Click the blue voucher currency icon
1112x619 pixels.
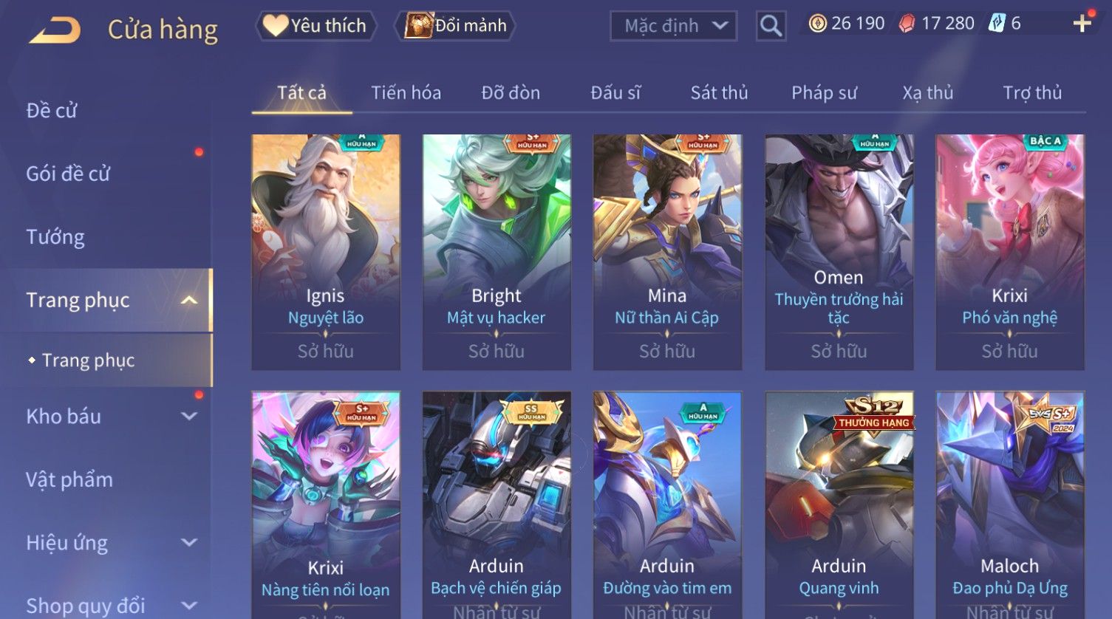click(997, 24)
